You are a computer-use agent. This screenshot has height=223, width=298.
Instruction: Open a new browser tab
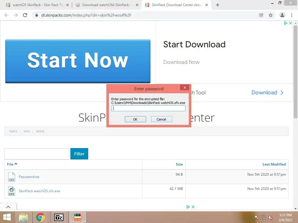click(218, 5)
